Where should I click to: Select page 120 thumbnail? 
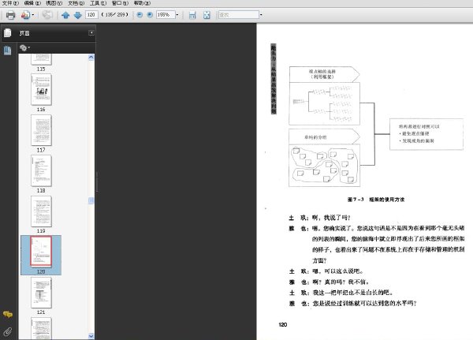click(x=41, y=252)
